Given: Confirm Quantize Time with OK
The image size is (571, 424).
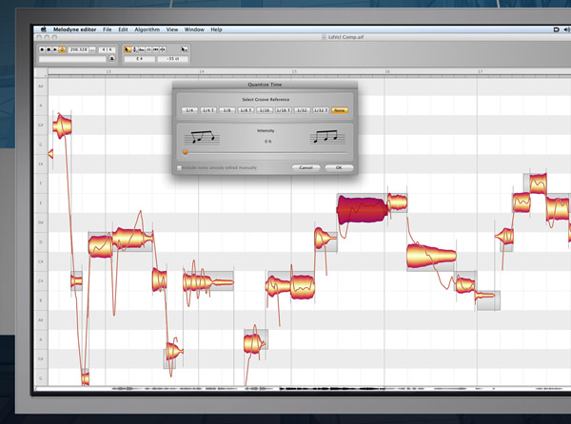Looking at the screenshot, I should 339,167.
